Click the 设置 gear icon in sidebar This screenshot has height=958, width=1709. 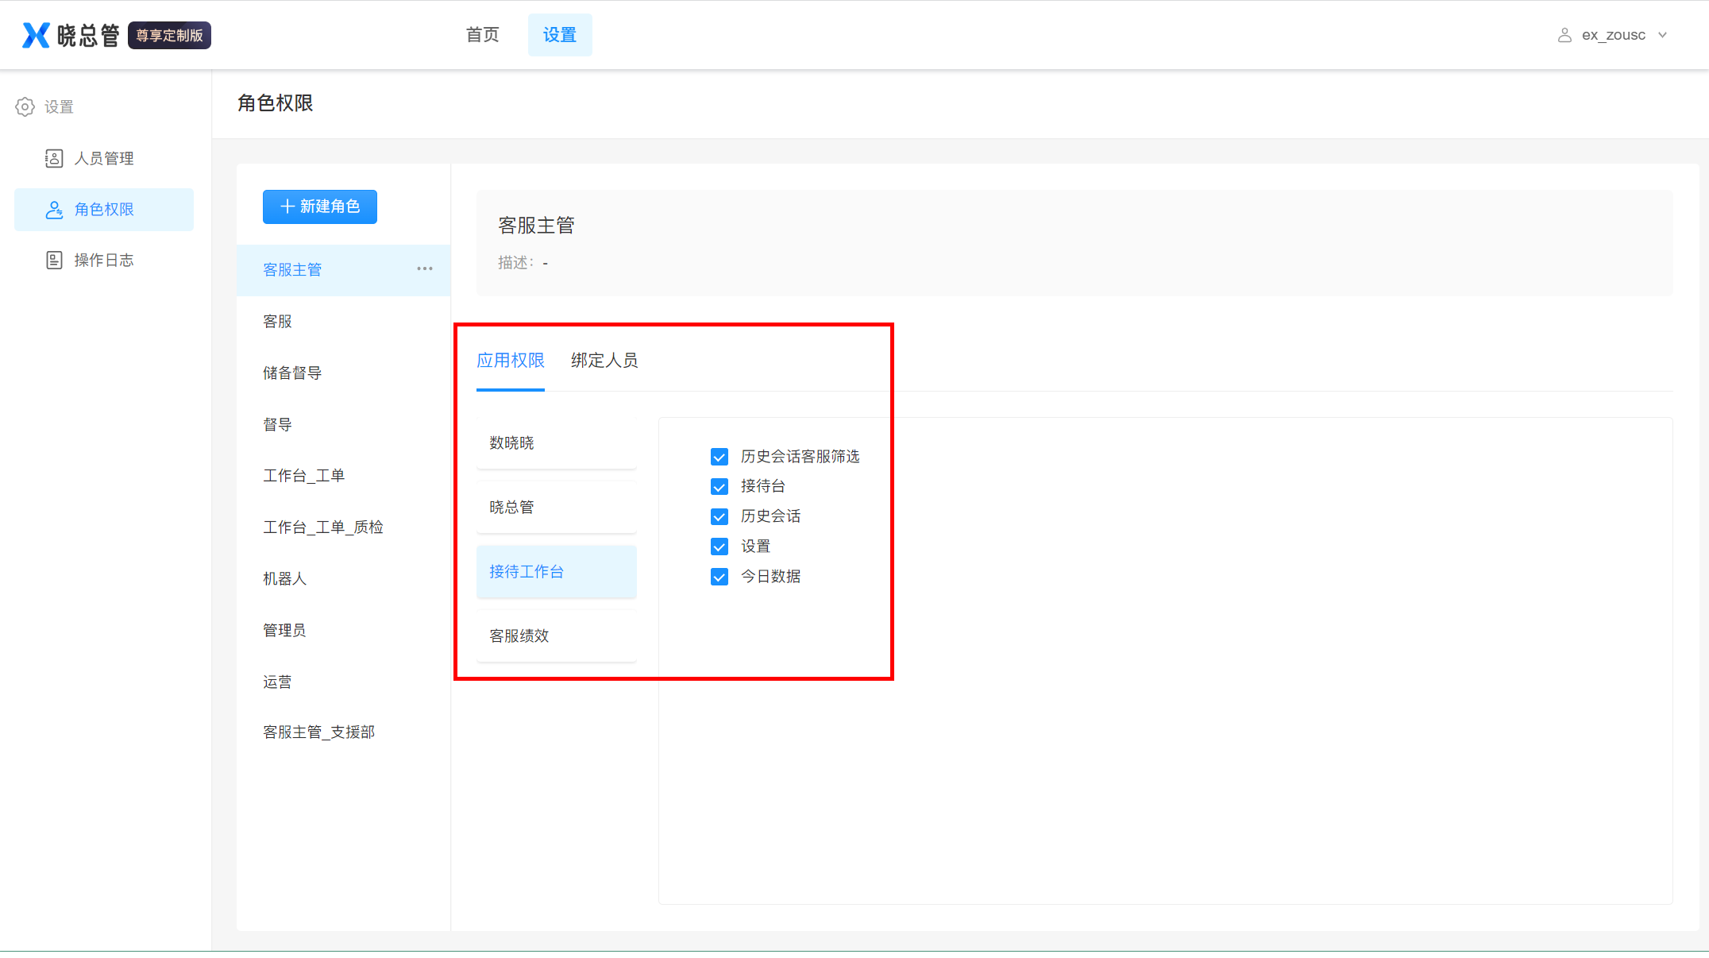click(25, 106)
